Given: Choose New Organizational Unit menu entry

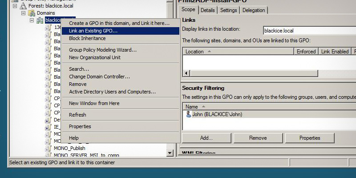Looking at the screenshot, I should click(x=94, y=57).
